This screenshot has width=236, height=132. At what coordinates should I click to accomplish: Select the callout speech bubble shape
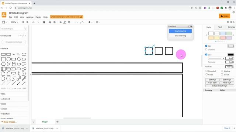click(x=14, y=73)
